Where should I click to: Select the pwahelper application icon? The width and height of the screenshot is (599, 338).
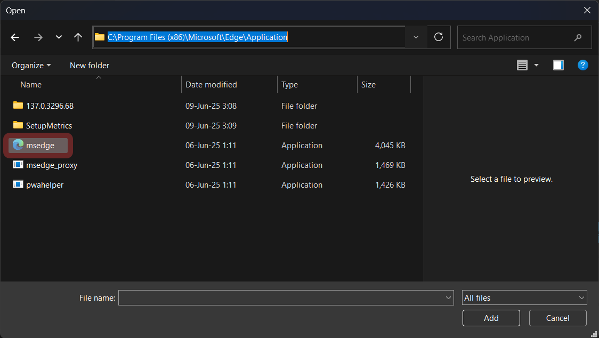[18, 184]
